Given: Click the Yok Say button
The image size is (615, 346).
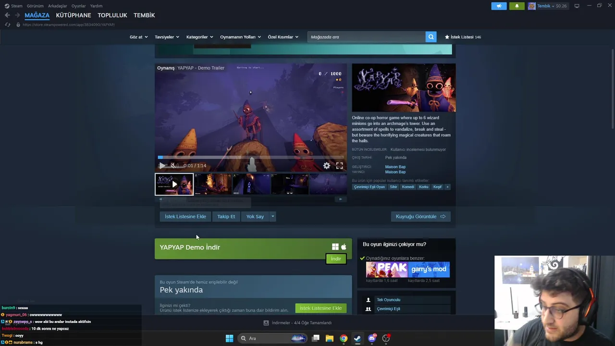Looking at the screenshot, I should point(255,216).
